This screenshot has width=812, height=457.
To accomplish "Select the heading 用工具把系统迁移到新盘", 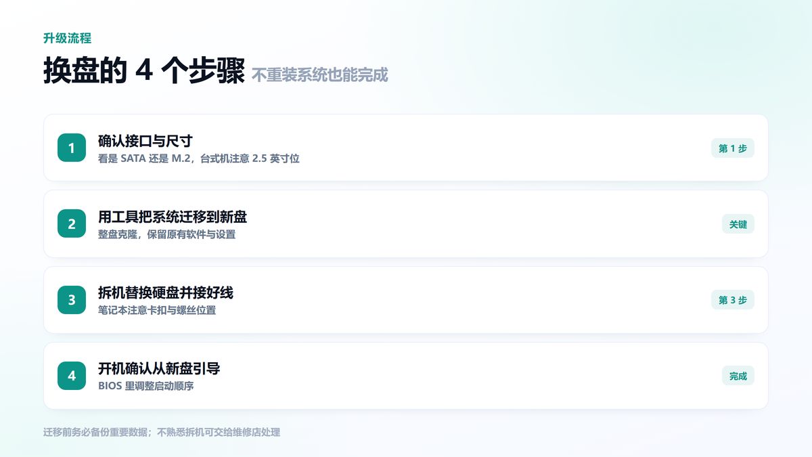I will [173, 217].
